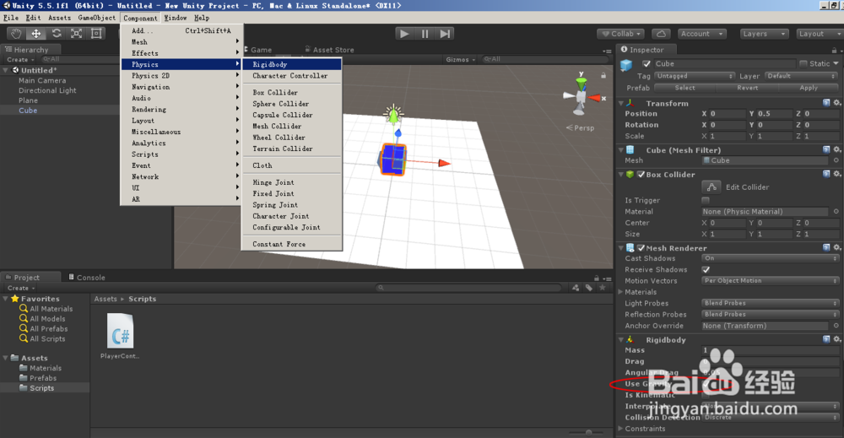
Task: Toggle the scene gizmo lock
Action: (x=603, y=76)
